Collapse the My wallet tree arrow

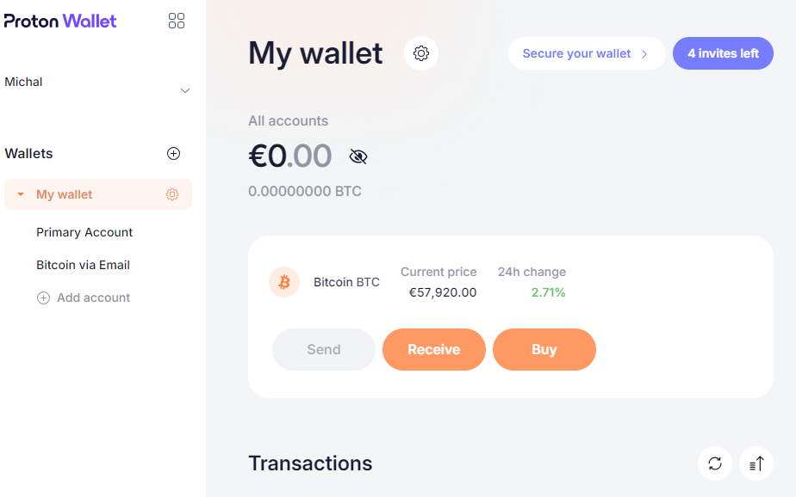pyautogui.click(x=21, y=194)
